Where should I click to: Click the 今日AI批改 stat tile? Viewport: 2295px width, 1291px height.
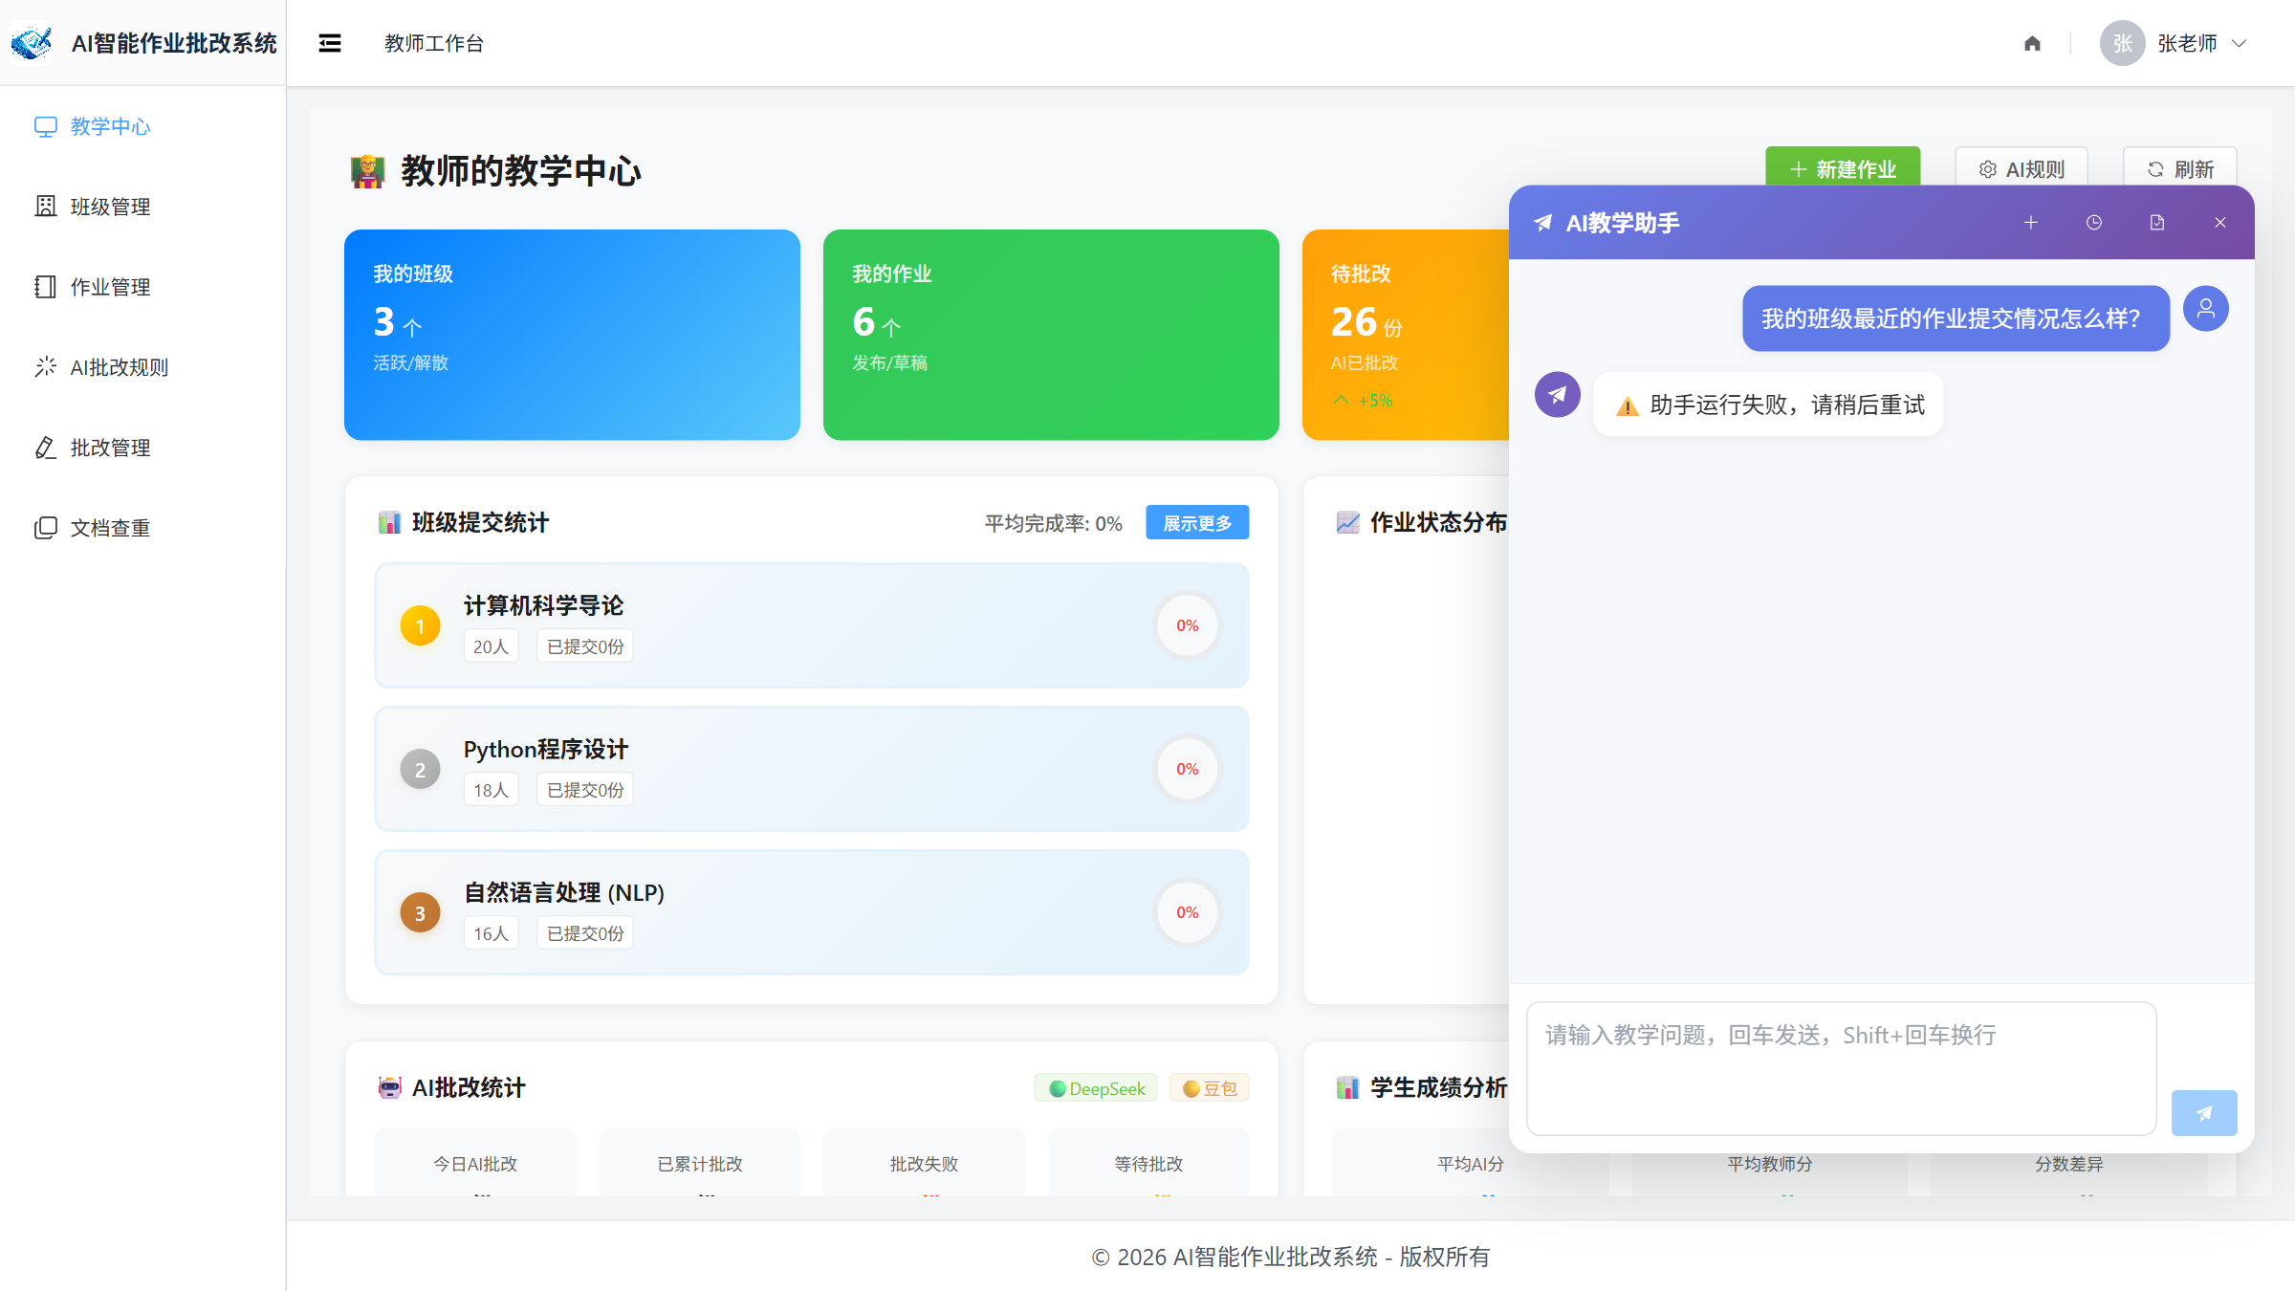click(475, 1163)
